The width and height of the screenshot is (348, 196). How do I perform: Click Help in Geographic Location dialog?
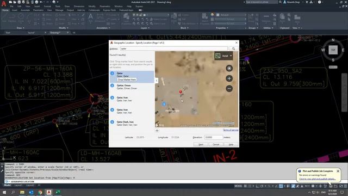[x=231, y=144]
